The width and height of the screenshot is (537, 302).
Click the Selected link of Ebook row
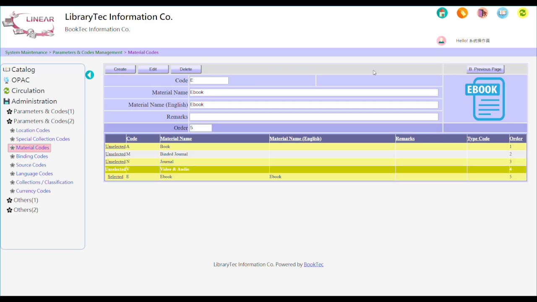point(115,177)
